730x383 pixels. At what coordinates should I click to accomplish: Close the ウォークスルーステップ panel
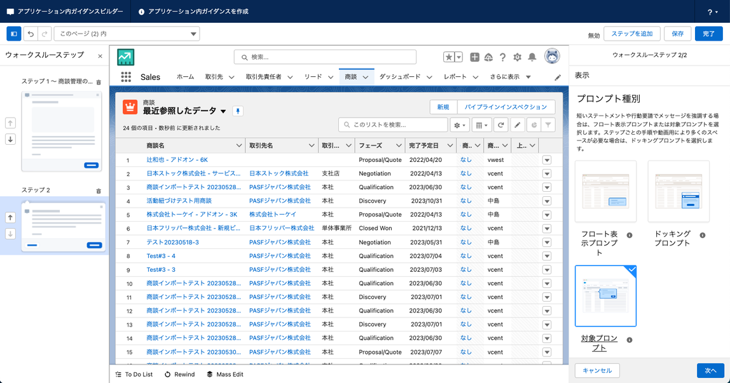(x=100, y=56)
